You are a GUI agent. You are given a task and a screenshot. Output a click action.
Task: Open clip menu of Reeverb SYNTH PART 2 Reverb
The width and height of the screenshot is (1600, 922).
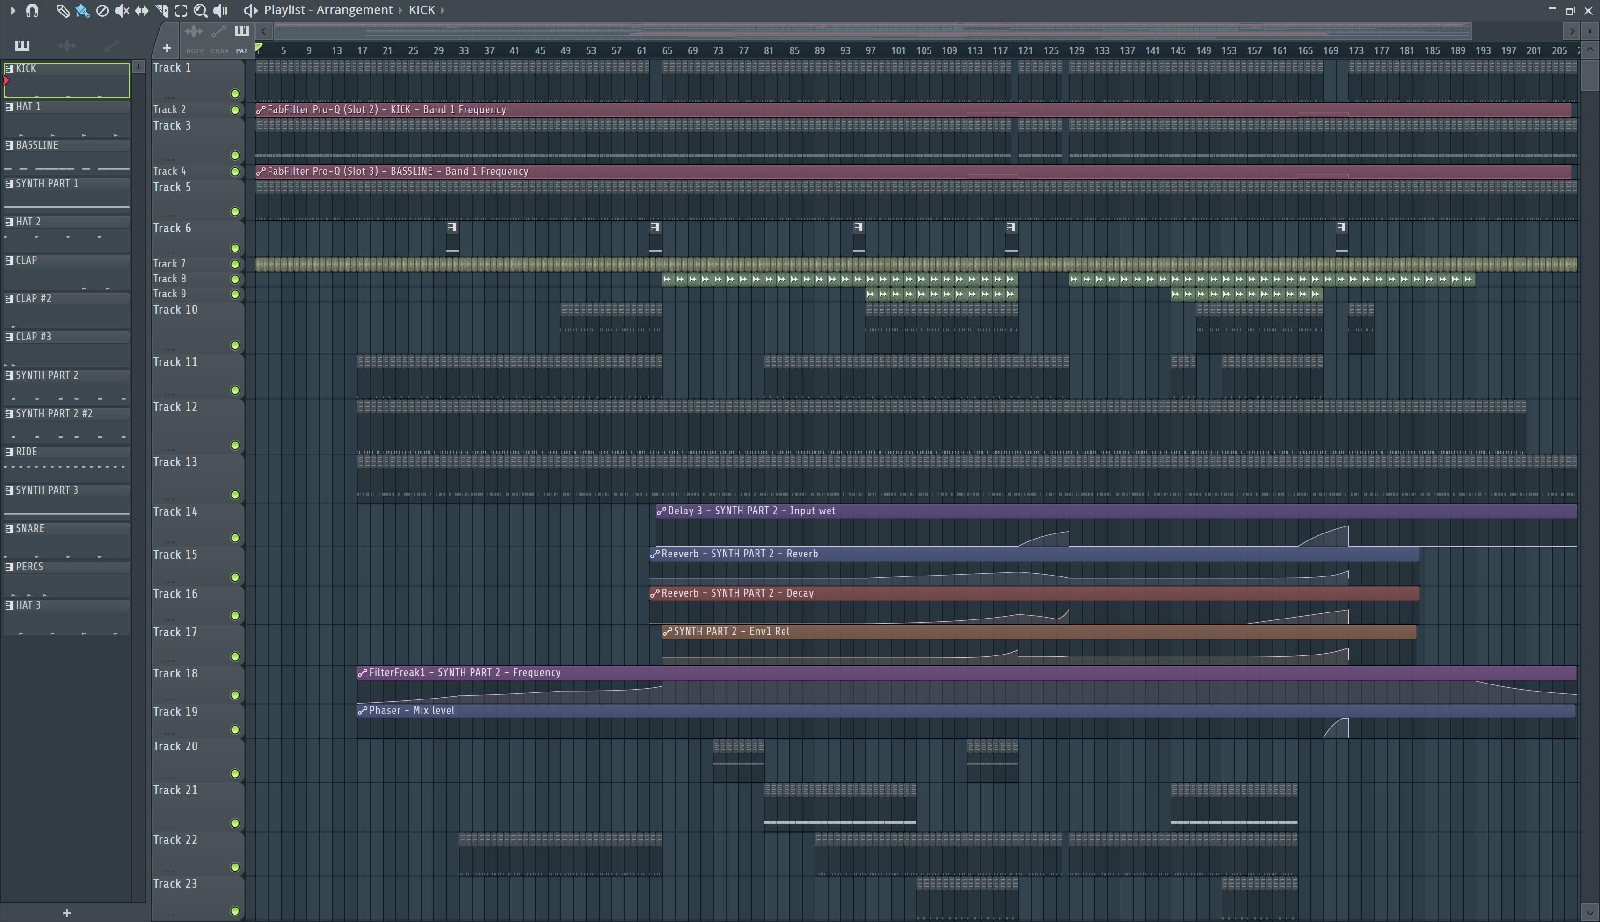[x=655, y=554]
